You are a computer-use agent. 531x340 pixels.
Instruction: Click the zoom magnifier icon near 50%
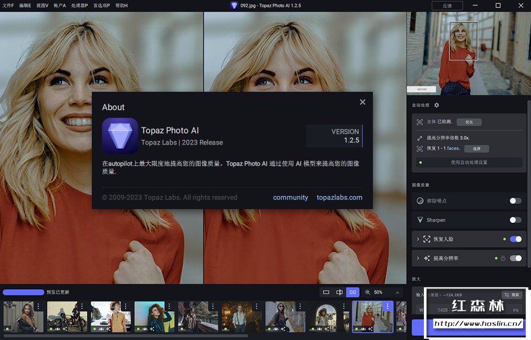[x=367, y=292]
